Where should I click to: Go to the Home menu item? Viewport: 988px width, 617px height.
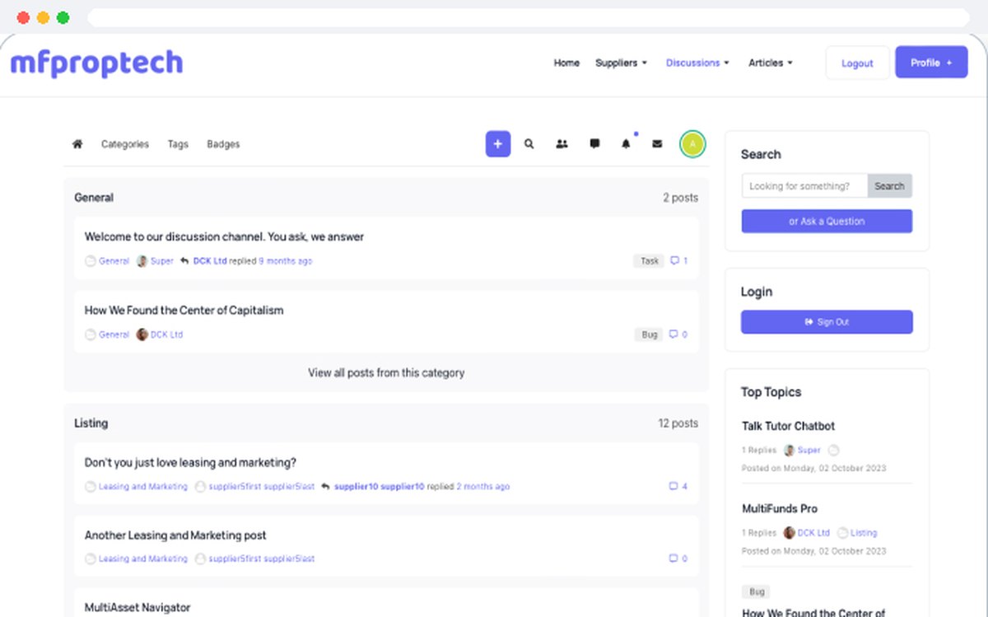pos(566,63)
